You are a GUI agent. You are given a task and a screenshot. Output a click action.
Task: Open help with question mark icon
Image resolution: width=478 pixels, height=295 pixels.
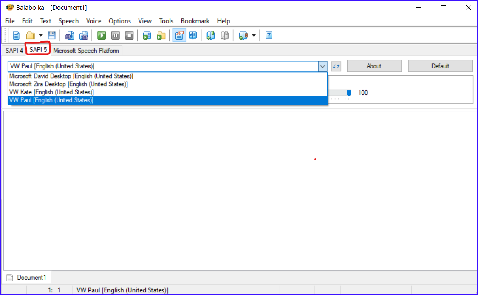click(x=269, y=35)
